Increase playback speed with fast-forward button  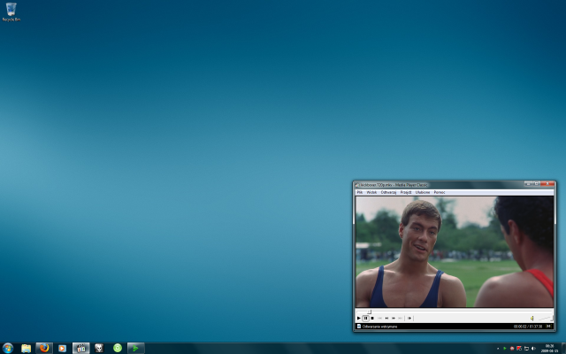point(394,319)
